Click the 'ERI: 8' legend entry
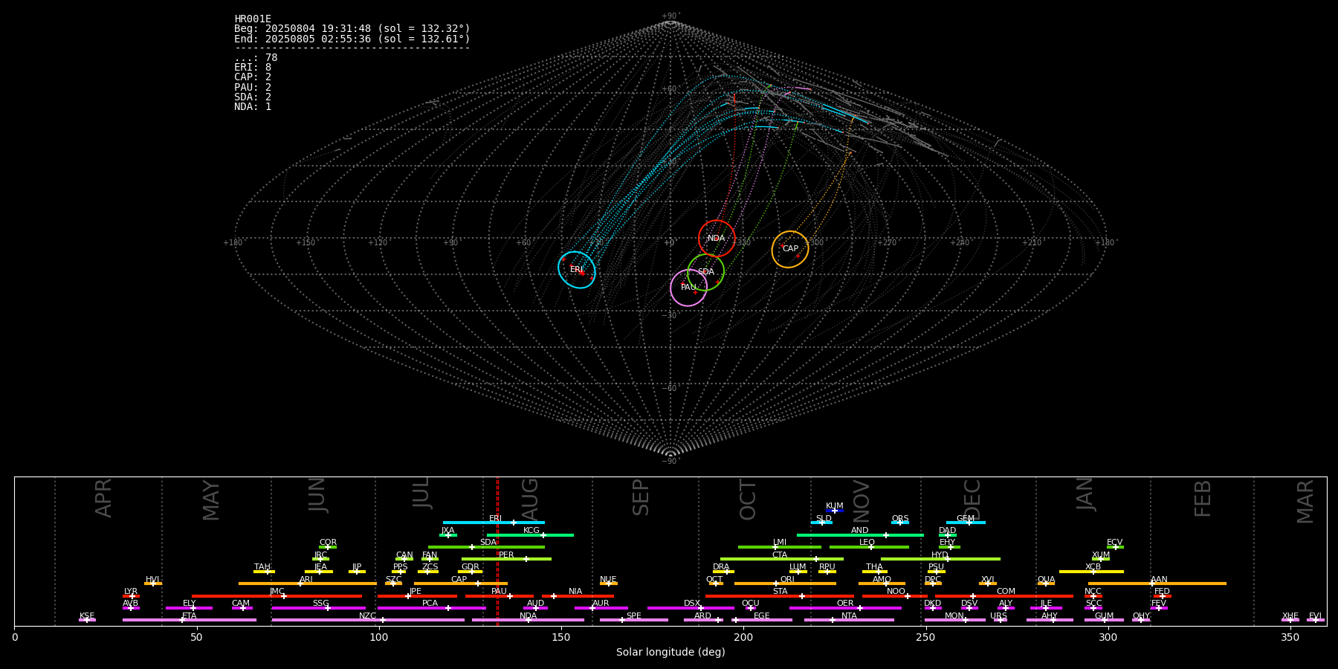Image resolution: width=1338 pixels, height=669 pixels. tap(253, 68)
